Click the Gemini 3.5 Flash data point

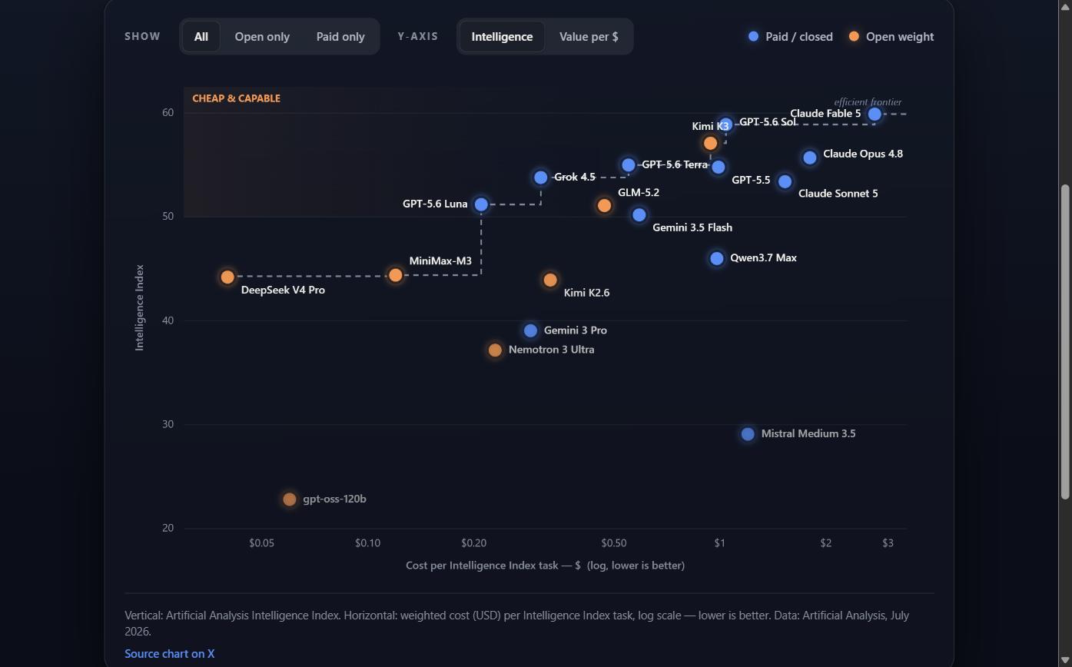point(639,215)
